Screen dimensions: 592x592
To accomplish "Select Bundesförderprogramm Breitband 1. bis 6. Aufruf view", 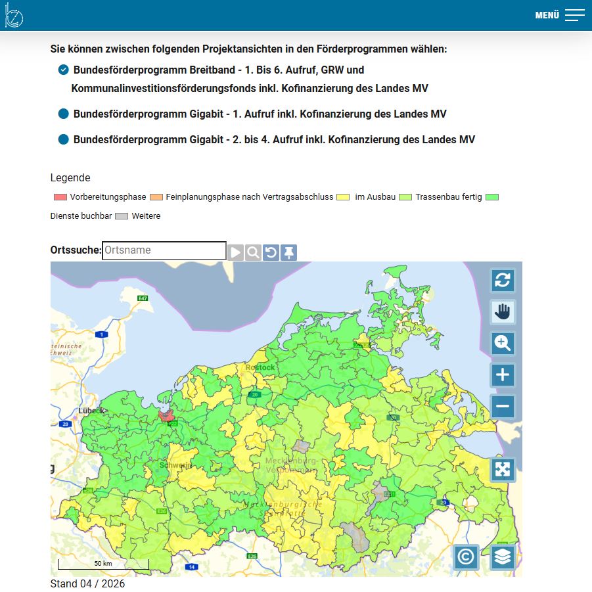I will [63, 70].
